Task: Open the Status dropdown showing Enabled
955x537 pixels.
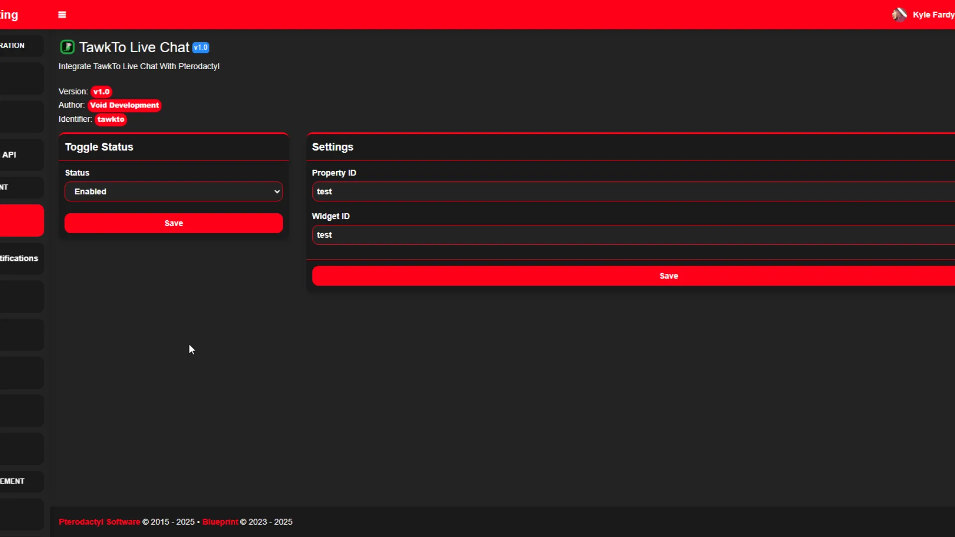Action: tap(174, 191)
